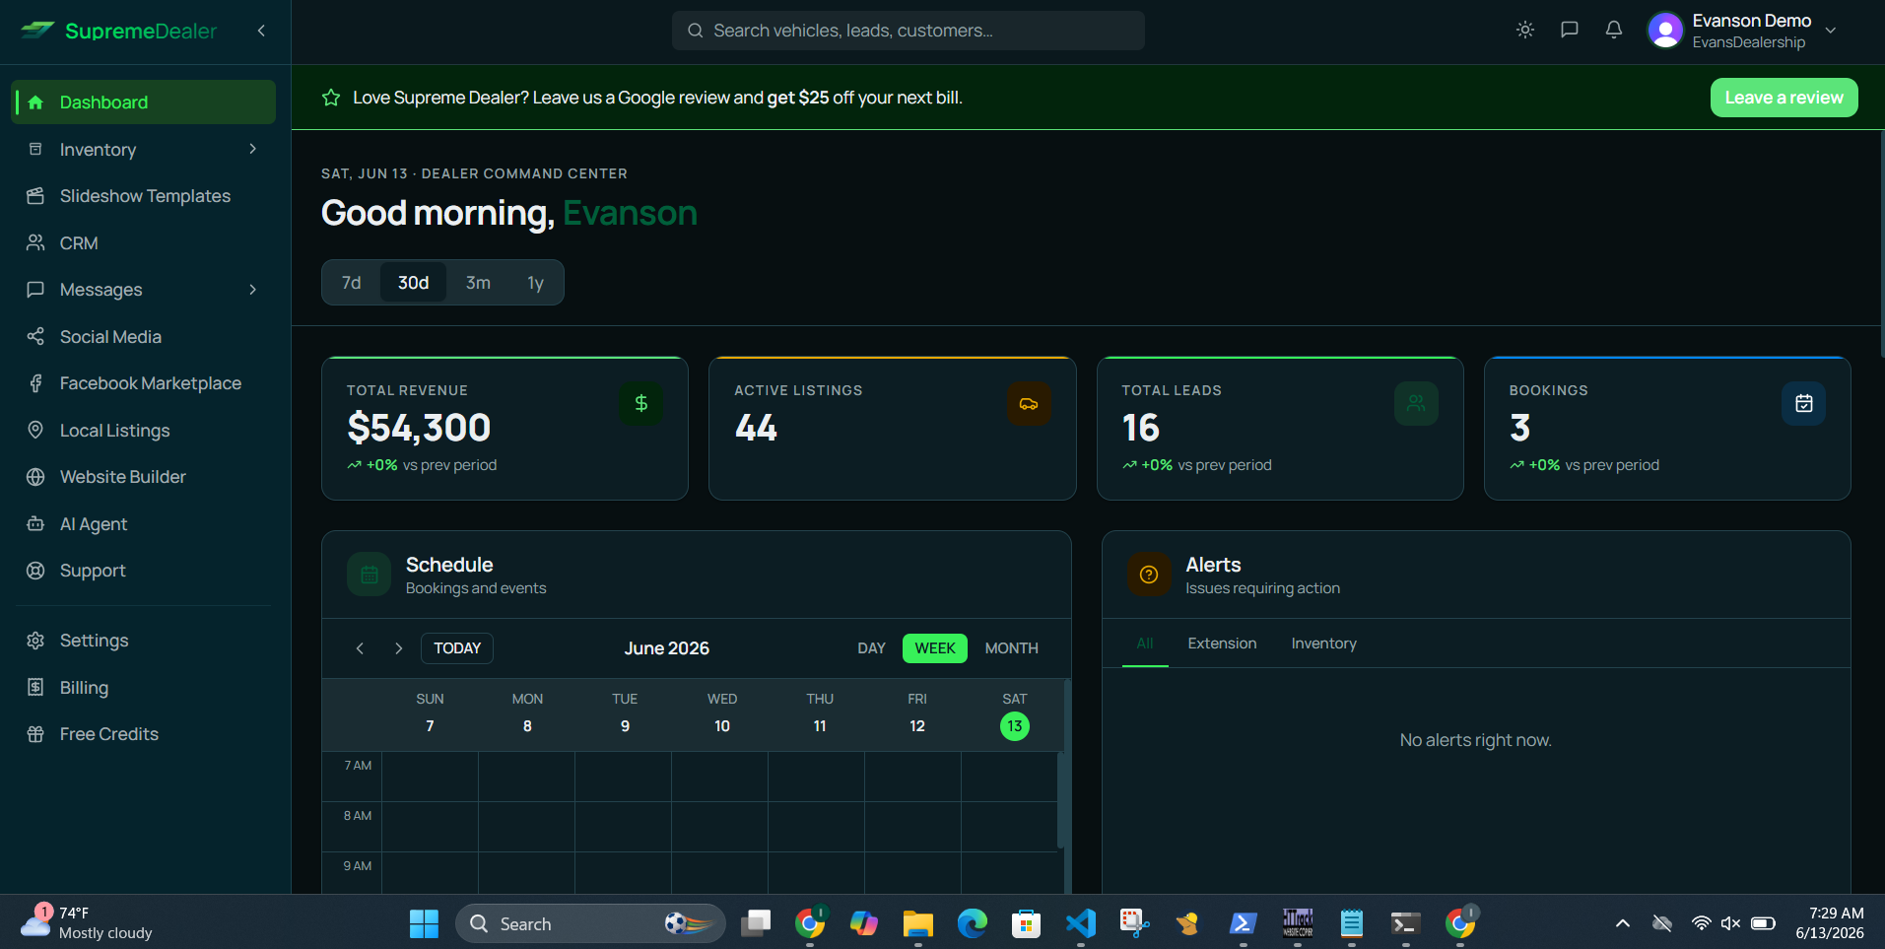Viewport: 1885px width, 949px height.
Task: Click the $54,300 revenue value
Action: pos(419,428)
